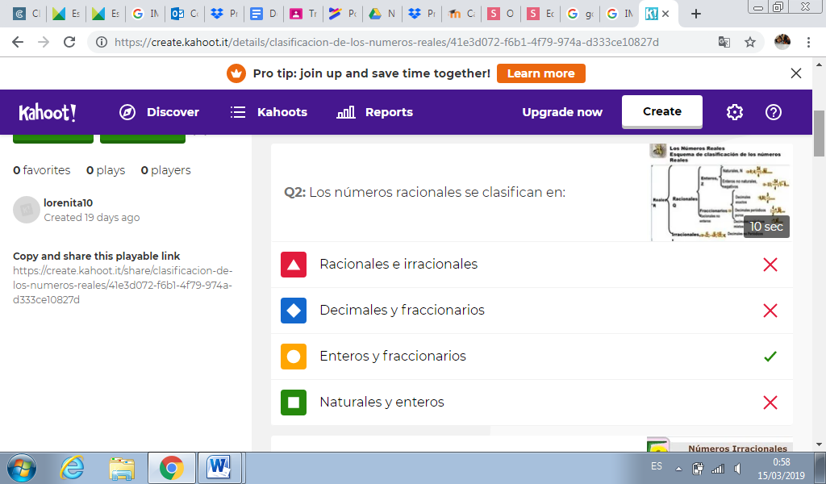
Task: Open the Kahoots list menu
Action: tap(269, 112)
